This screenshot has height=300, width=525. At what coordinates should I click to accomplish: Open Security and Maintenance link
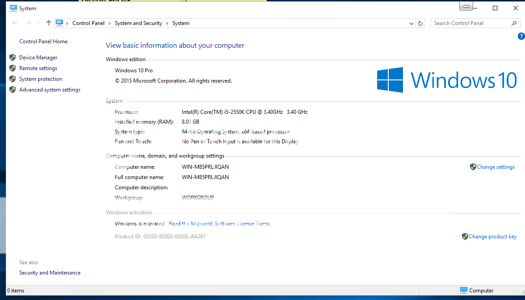tap(50, 273)
